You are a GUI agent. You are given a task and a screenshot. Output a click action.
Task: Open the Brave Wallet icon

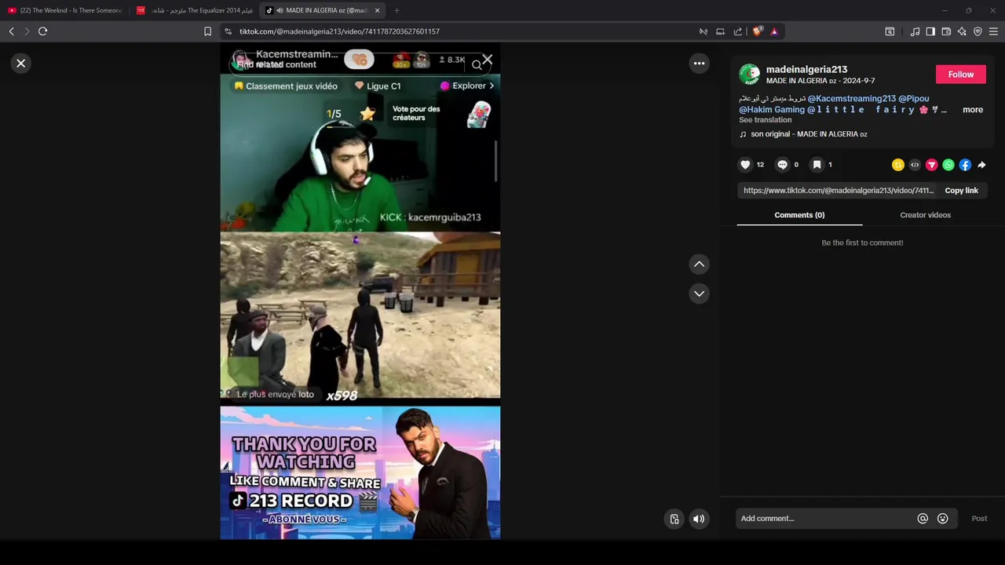point(946,31)
